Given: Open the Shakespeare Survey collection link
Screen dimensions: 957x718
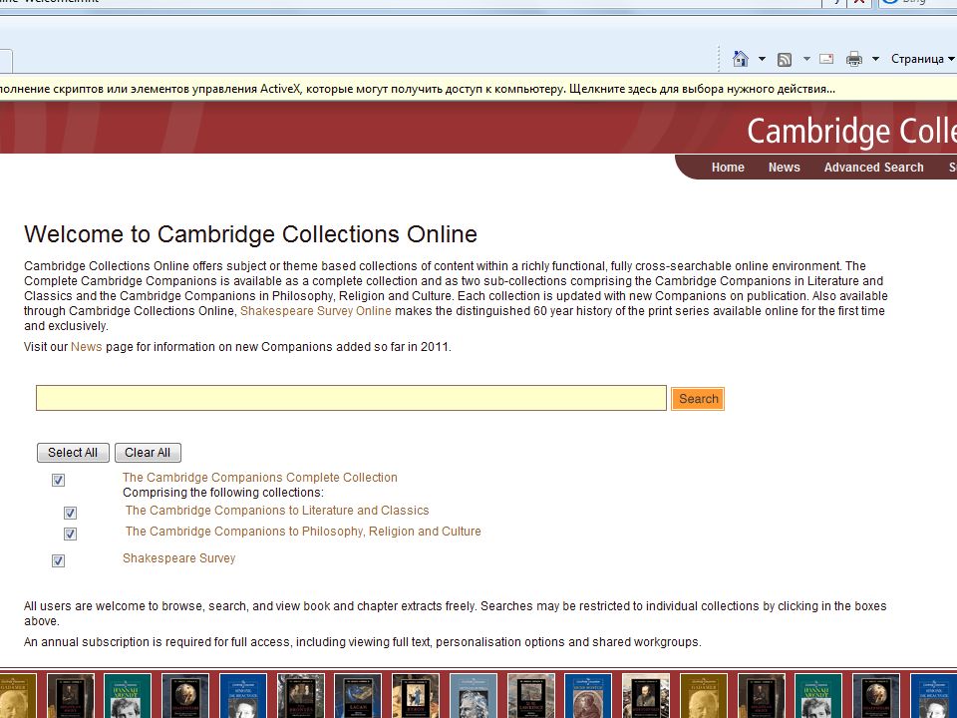Looking at the screenshot, I should [x=178, y=558].
